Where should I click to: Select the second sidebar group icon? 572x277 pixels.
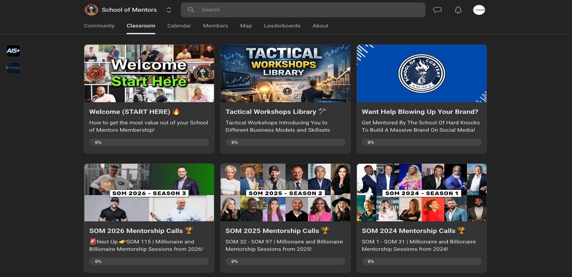[13, 68]
